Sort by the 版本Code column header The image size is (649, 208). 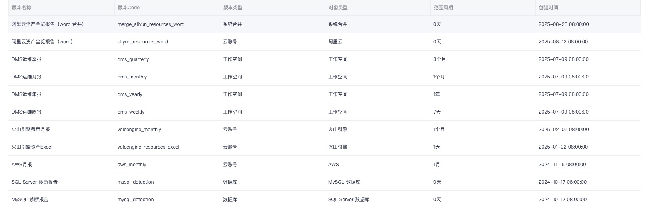coord(128,8)
